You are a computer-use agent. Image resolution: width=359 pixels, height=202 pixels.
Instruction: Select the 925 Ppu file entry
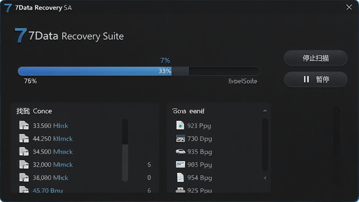[199, 190]
